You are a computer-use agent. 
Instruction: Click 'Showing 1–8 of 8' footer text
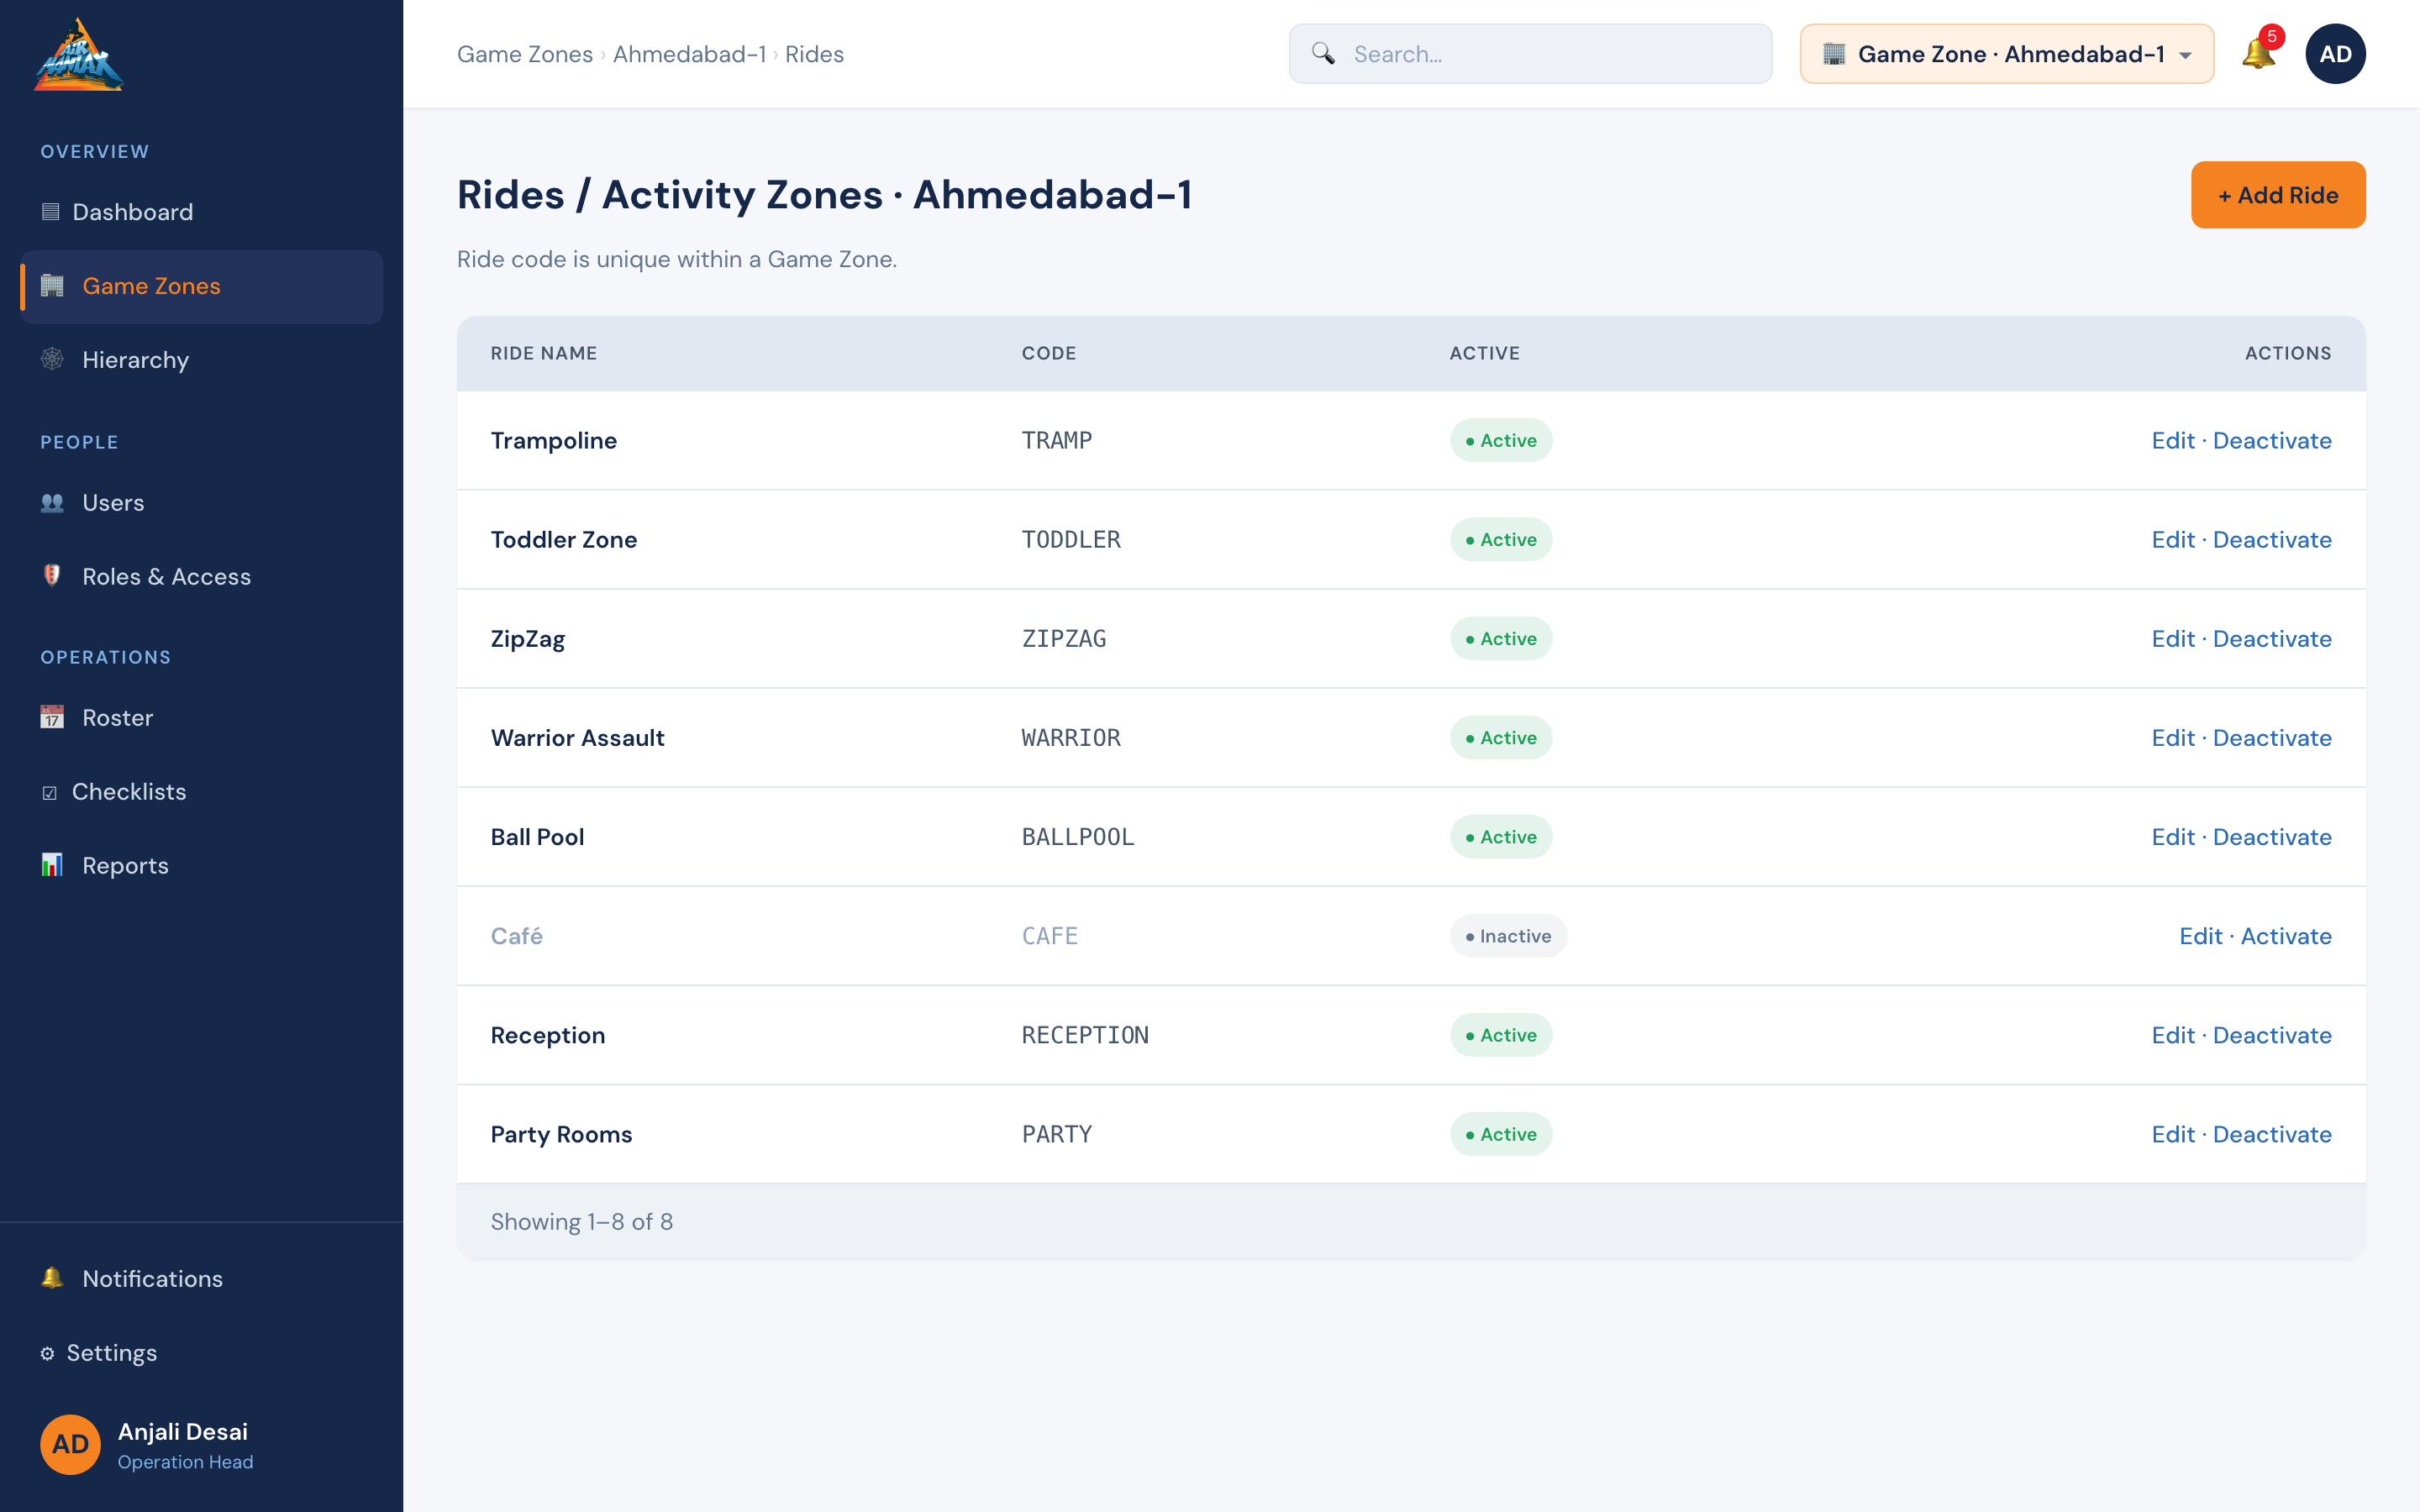click(x=581, y=1221)
